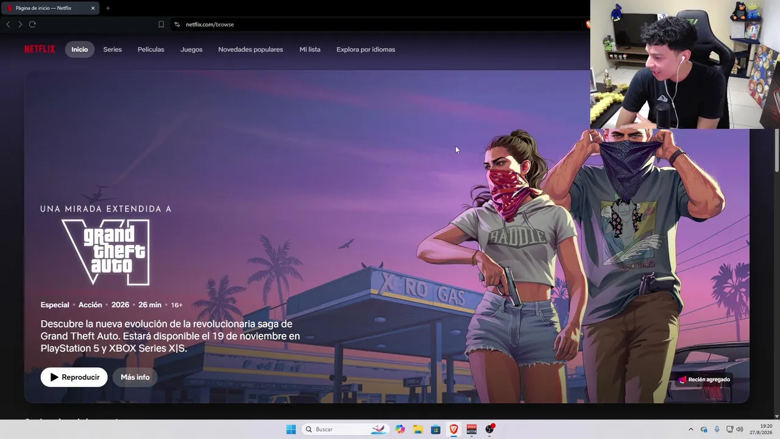The height and width of the screenshot is (439, 780).
Task: Open Novedades populares
Action: tap(250, 49)
